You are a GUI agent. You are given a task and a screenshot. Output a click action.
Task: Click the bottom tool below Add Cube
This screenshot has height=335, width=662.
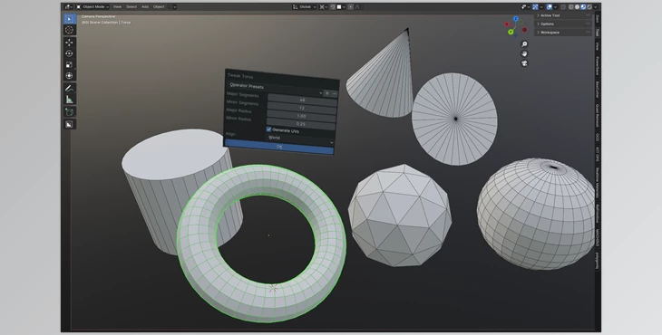click(x=69, y=124)
